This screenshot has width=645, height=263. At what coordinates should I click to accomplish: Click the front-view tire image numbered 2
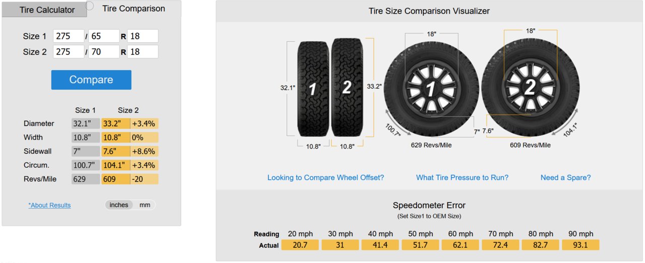pyautogui.click(x=347, y=88)
